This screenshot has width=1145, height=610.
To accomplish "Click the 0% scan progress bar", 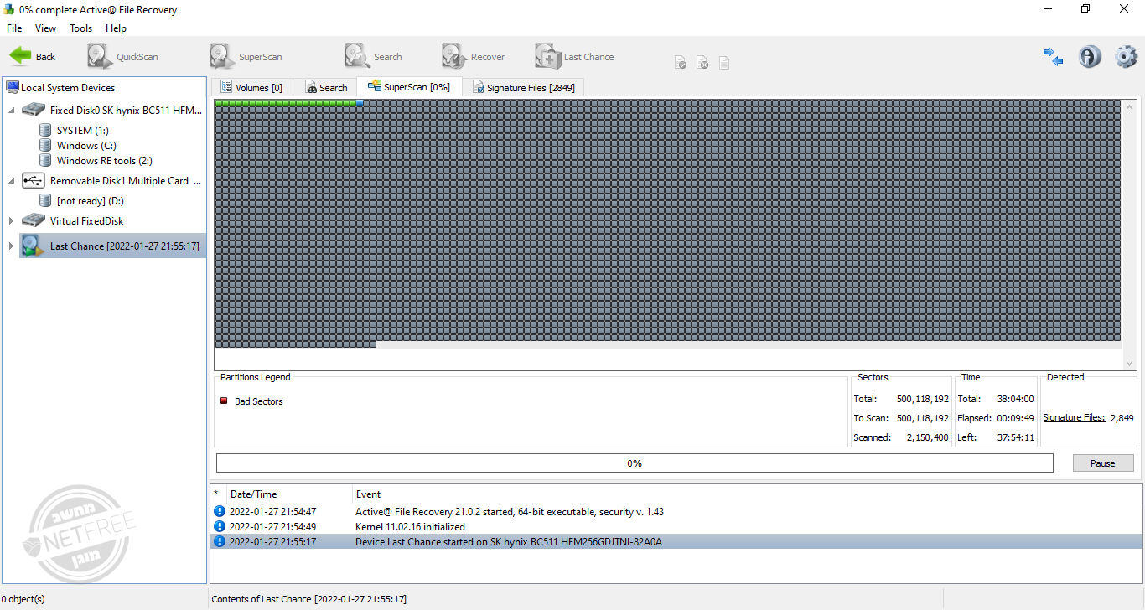I will (635, 463).
